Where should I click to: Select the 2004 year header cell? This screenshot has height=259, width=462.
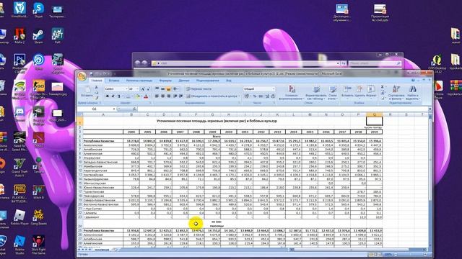tap(131, 132)
